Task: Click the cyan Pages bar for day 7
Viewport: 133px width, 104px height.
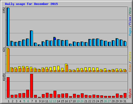Action: [x=32, y=38]
